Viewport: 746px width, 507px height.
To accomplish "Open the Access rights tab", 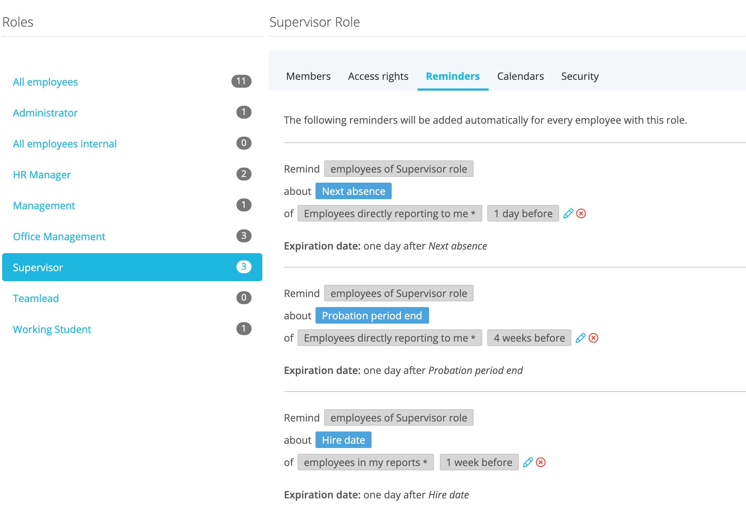I will (378, 76).
